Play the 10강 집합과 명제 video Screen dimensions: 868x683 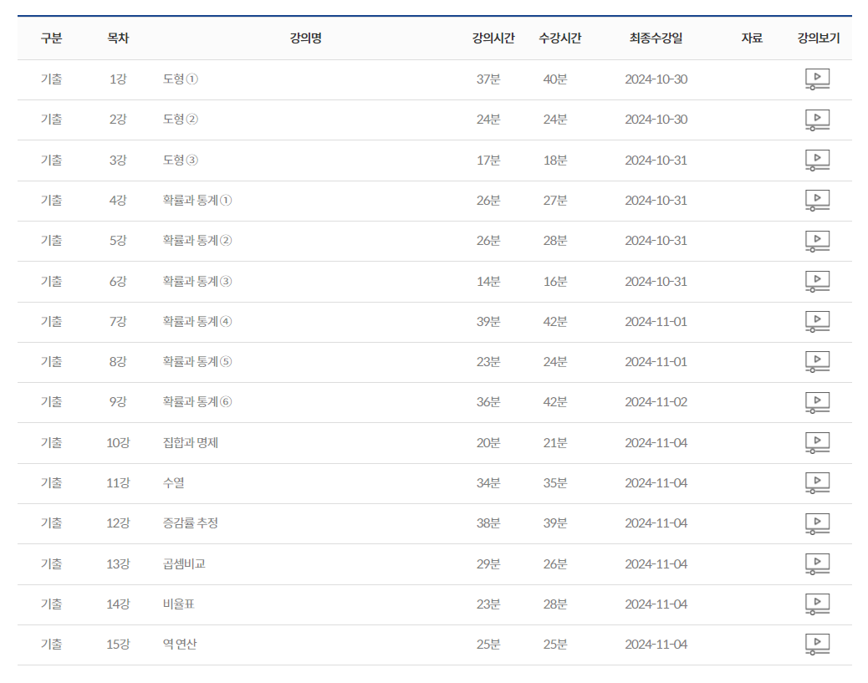tap(817, 442)
